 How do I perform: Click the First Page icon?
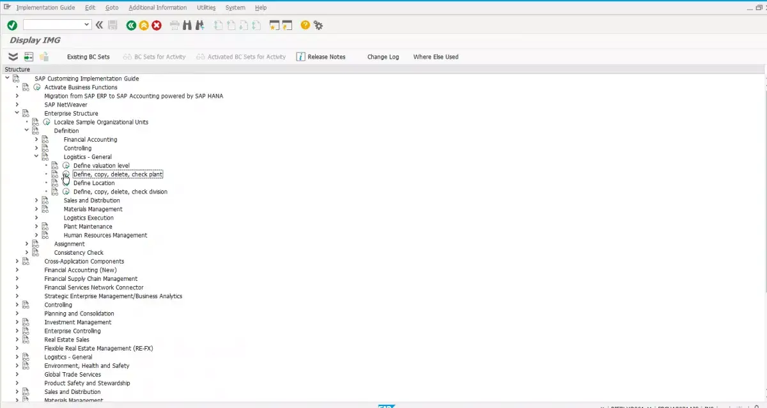coord(219,25)
